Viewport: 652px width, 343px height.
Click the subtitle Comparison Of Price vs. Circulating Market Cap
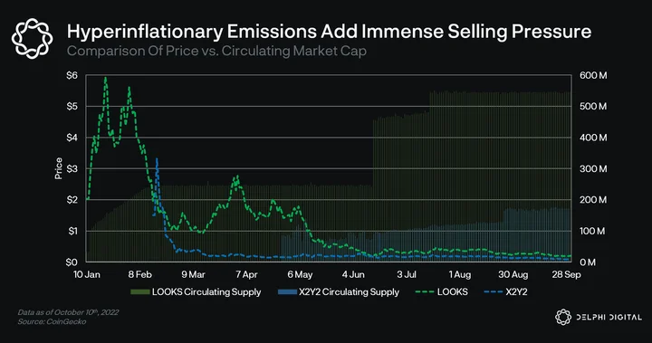coord(216,52)
